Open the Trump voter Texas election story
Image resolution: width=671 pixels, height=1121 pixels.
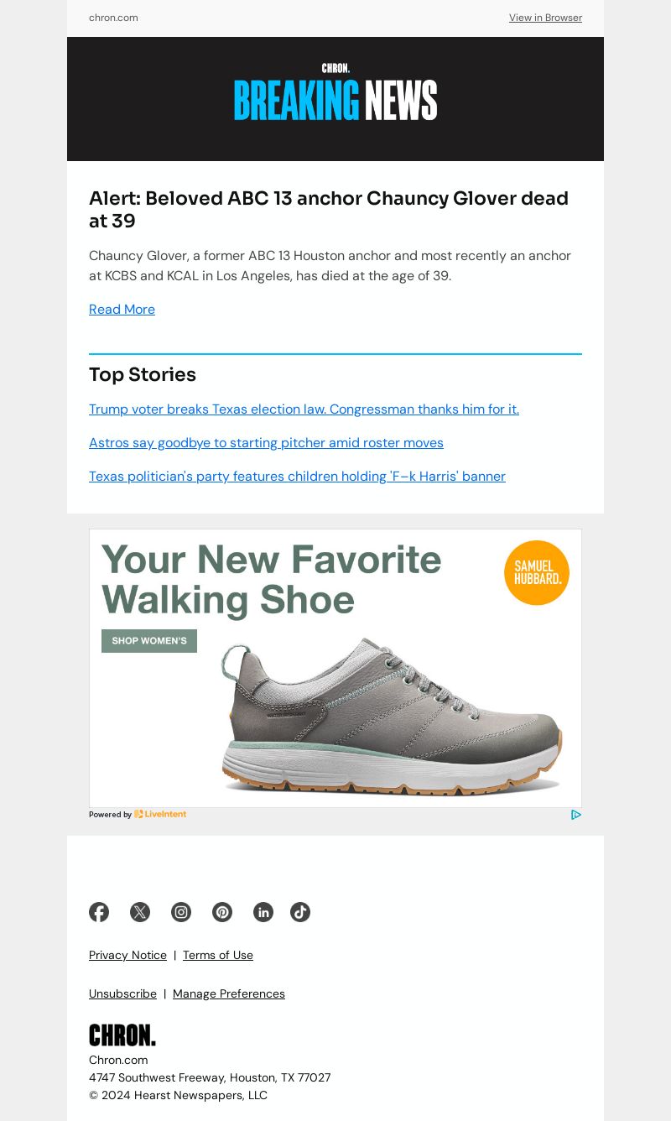point(304,409)
